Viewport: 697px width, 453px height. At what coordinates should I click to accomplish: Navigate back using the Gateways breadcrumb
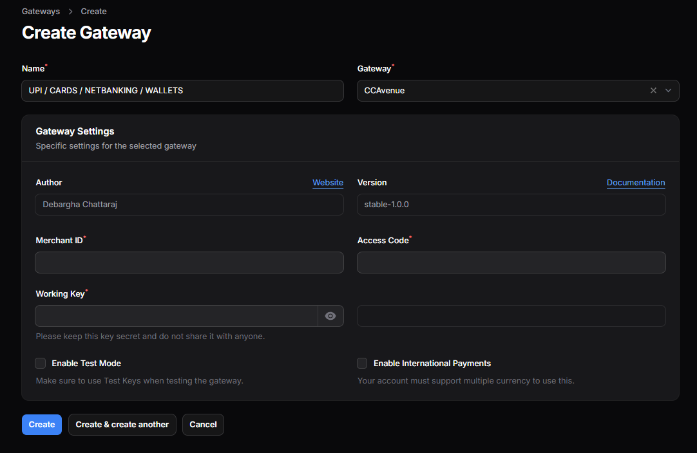pyautogui.click(x=41, y=11)
